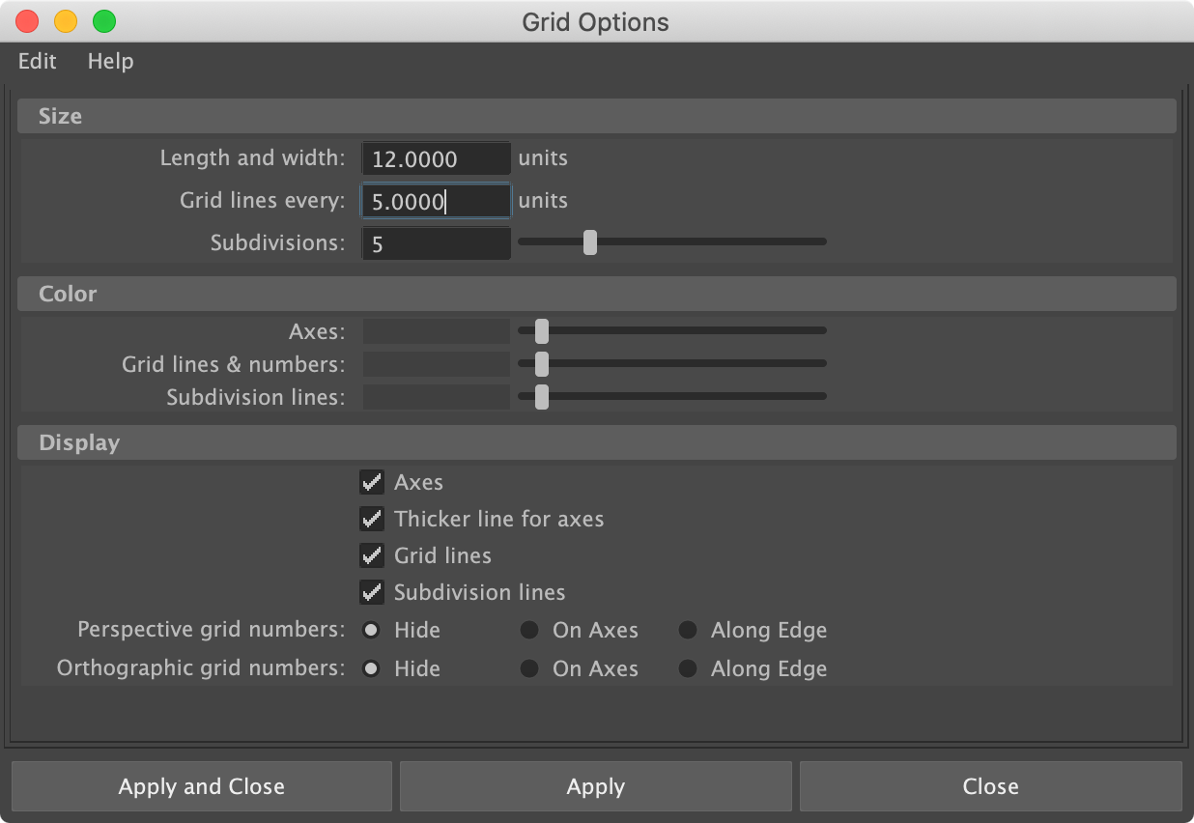The image size is (1194, 823).
Task: Set Perspective grid numbers to On Axes
Action: 529,631
